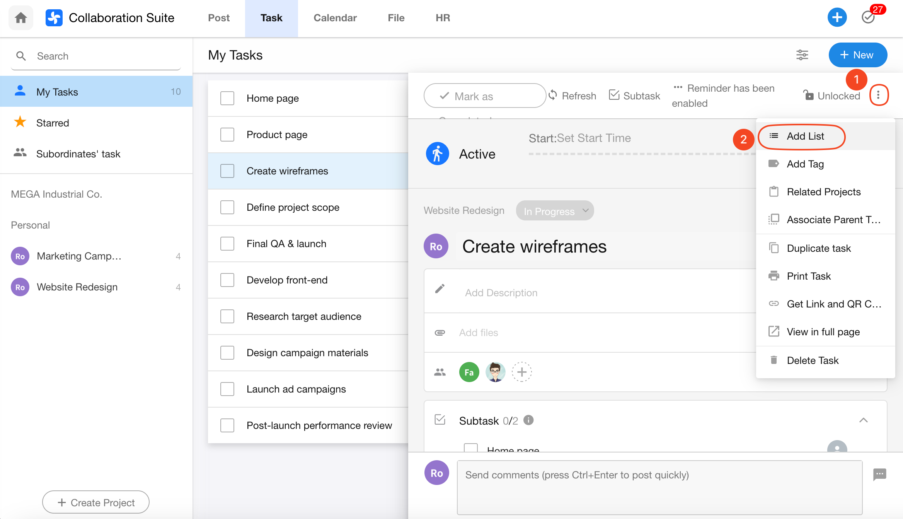Click the send comment chat bubble icon
The image size is (903, 519).
click(x=879, y=474)
